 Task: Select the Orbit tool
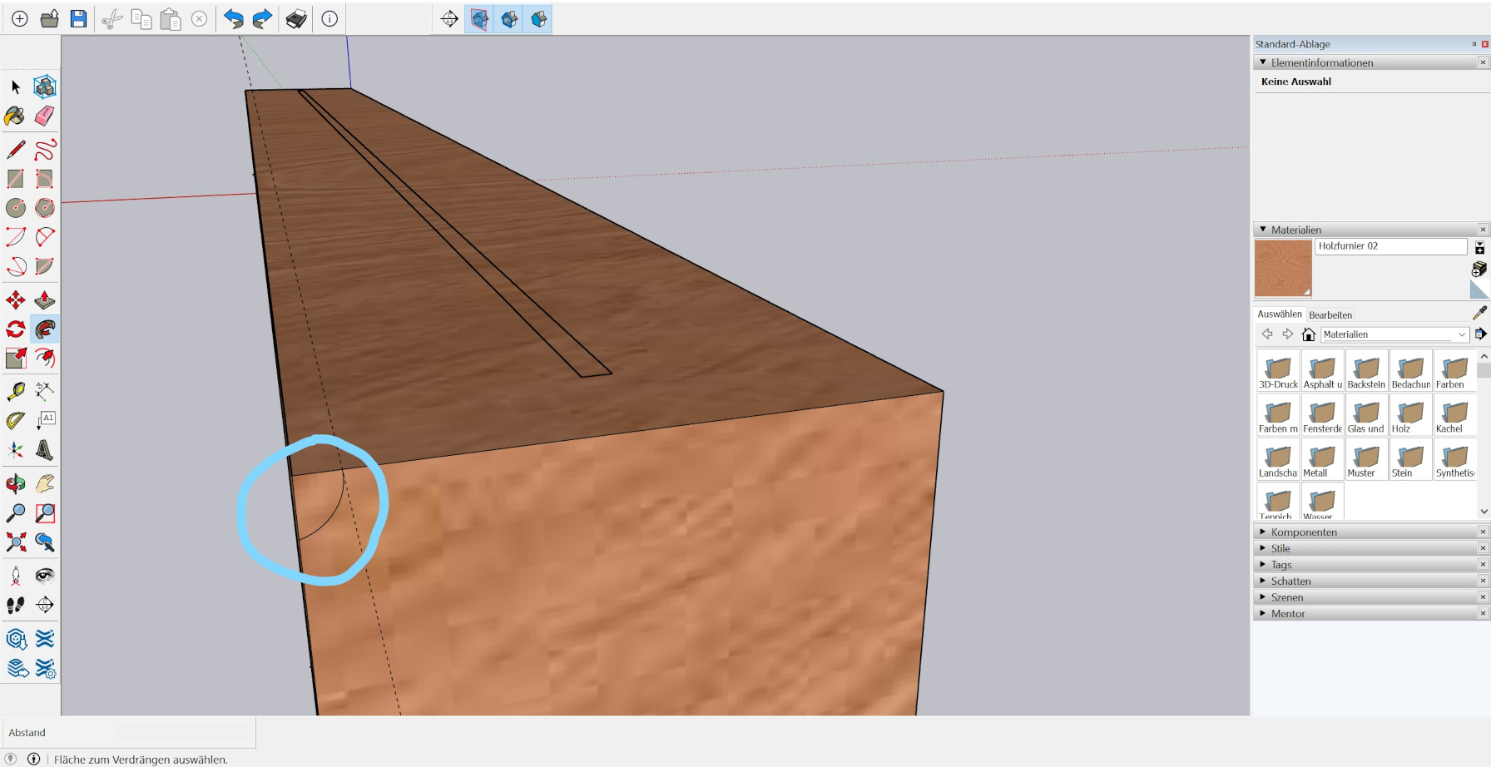click(x=15, y=483)
